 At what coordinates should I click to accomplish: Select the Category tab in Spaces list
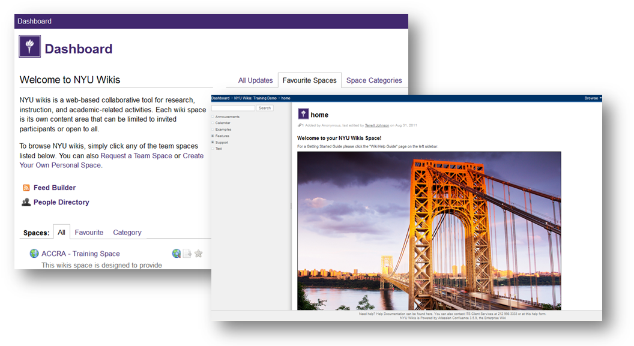(x=127, y=233)
